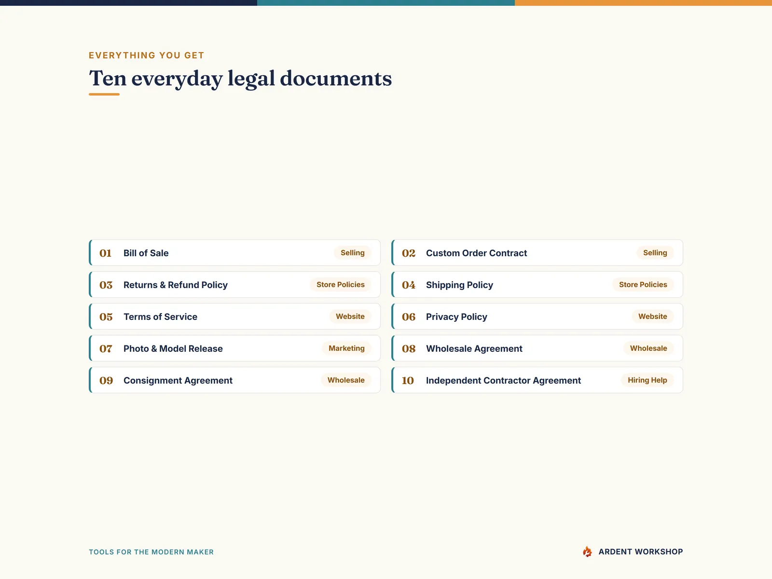Open the Wholesale Agreement row
The image size is (772, 579).
point(537,348)
